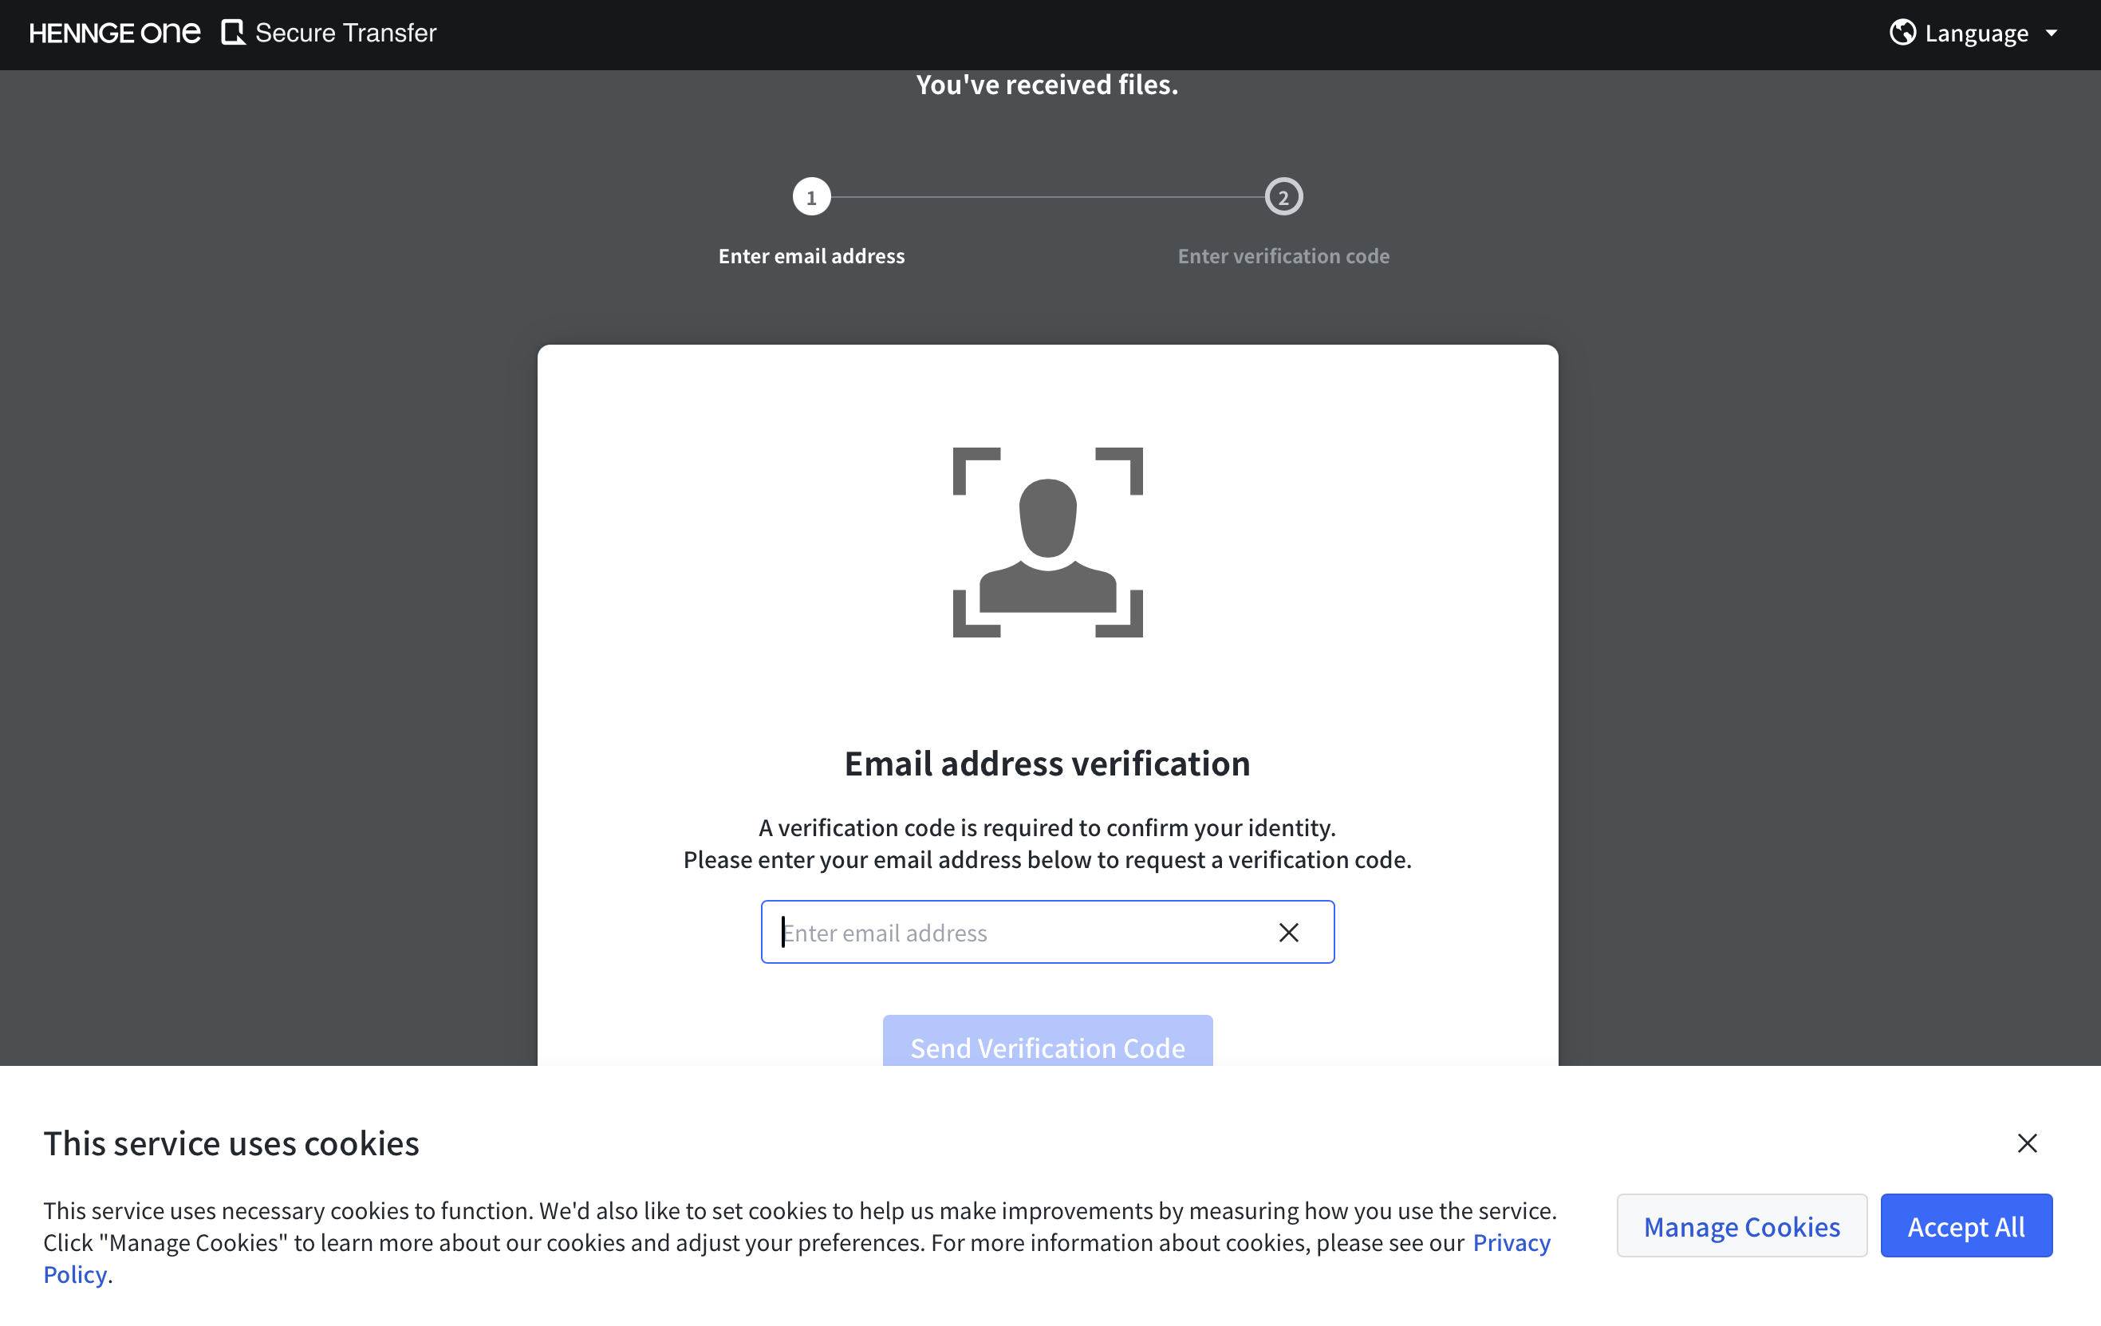The image size is (2101, 1326).
Task: Focus the Enter email address field
Action: (x=1047, y=933)
